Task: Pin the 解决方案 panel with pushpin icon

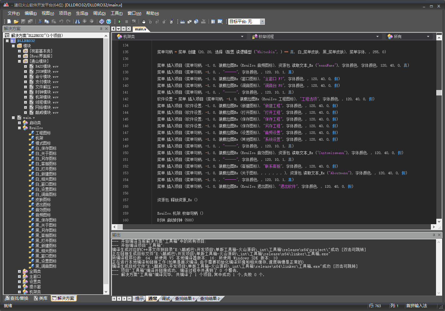Action: pos(101,29)
